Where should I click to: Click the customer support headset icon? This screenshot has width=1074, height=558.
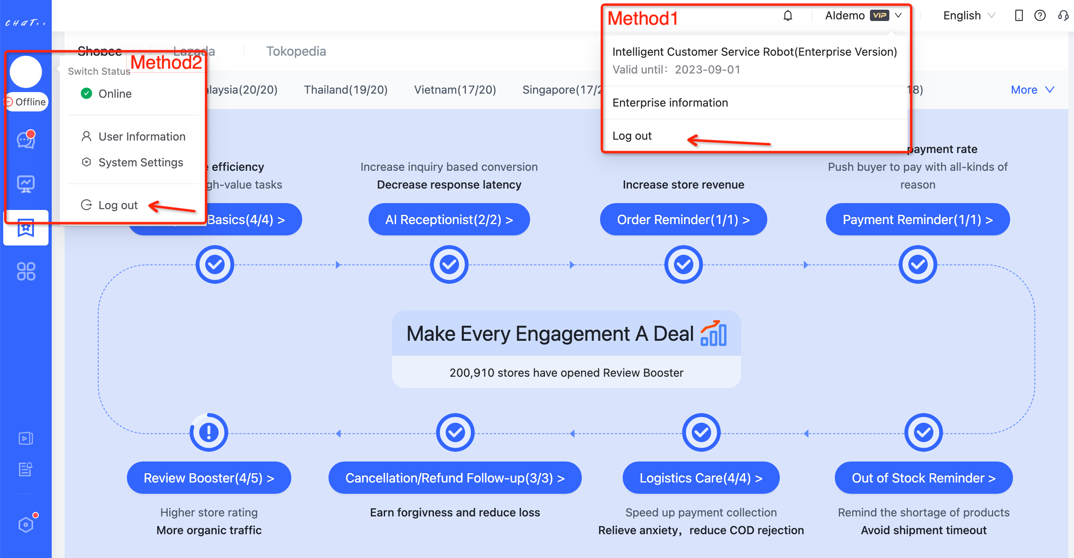pyautogui.click(x=1063, y=16)
